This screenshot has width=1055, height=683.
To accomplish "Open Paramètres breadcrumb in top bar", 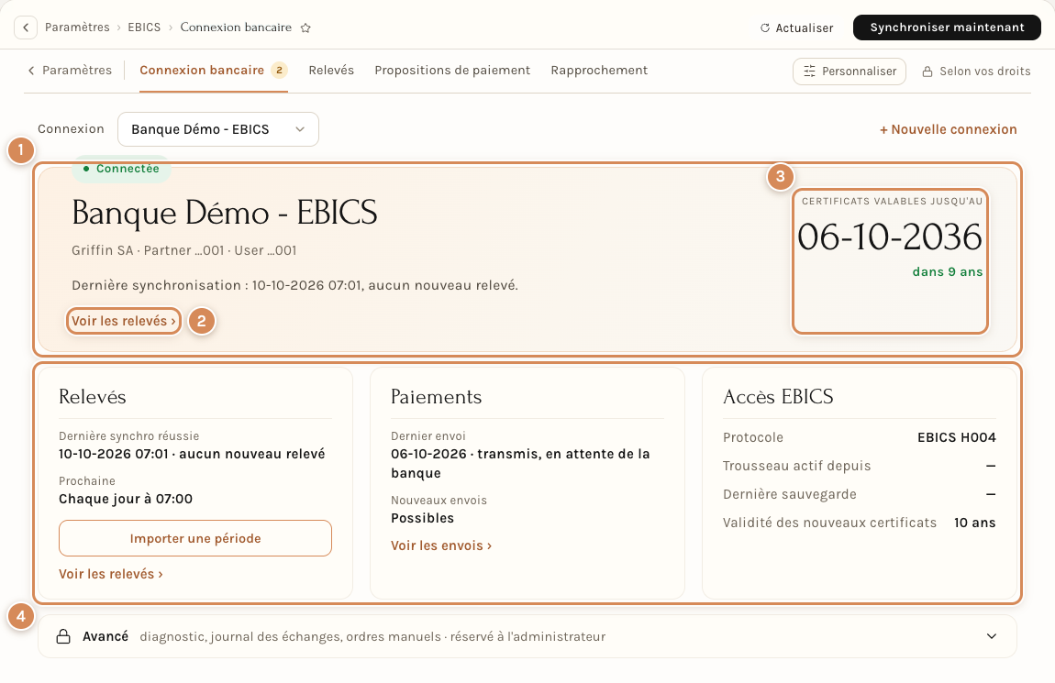I will click(77, 27).
